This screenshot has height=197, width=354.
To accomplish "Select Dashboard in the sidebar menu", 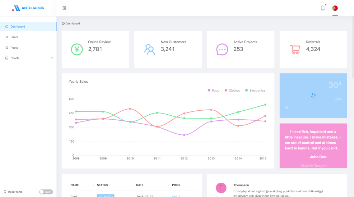I will pos(18,27).
